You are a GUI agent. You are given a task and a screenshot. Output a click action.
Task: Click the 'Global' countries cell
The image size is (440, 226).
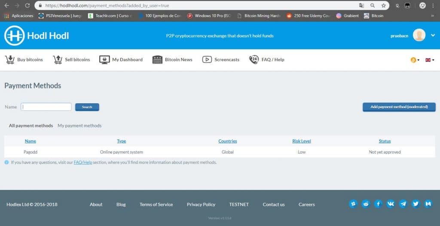(x=228, y=152)
